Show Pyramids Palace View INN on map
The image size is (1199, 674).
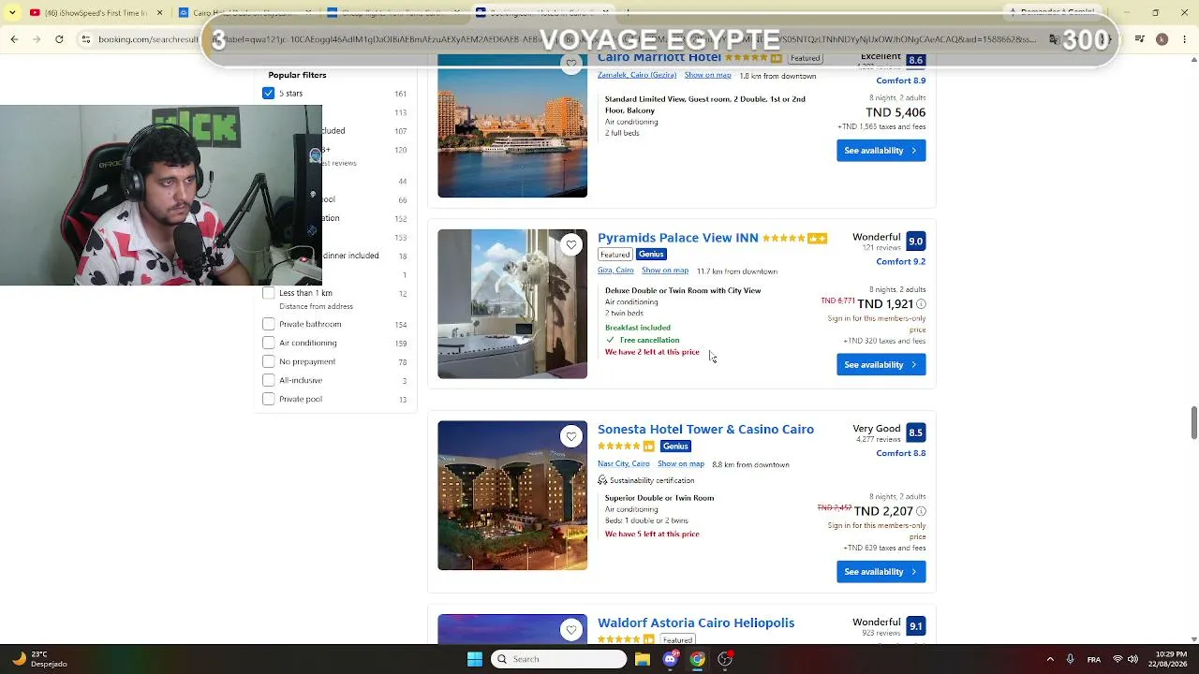click(665, 271)
